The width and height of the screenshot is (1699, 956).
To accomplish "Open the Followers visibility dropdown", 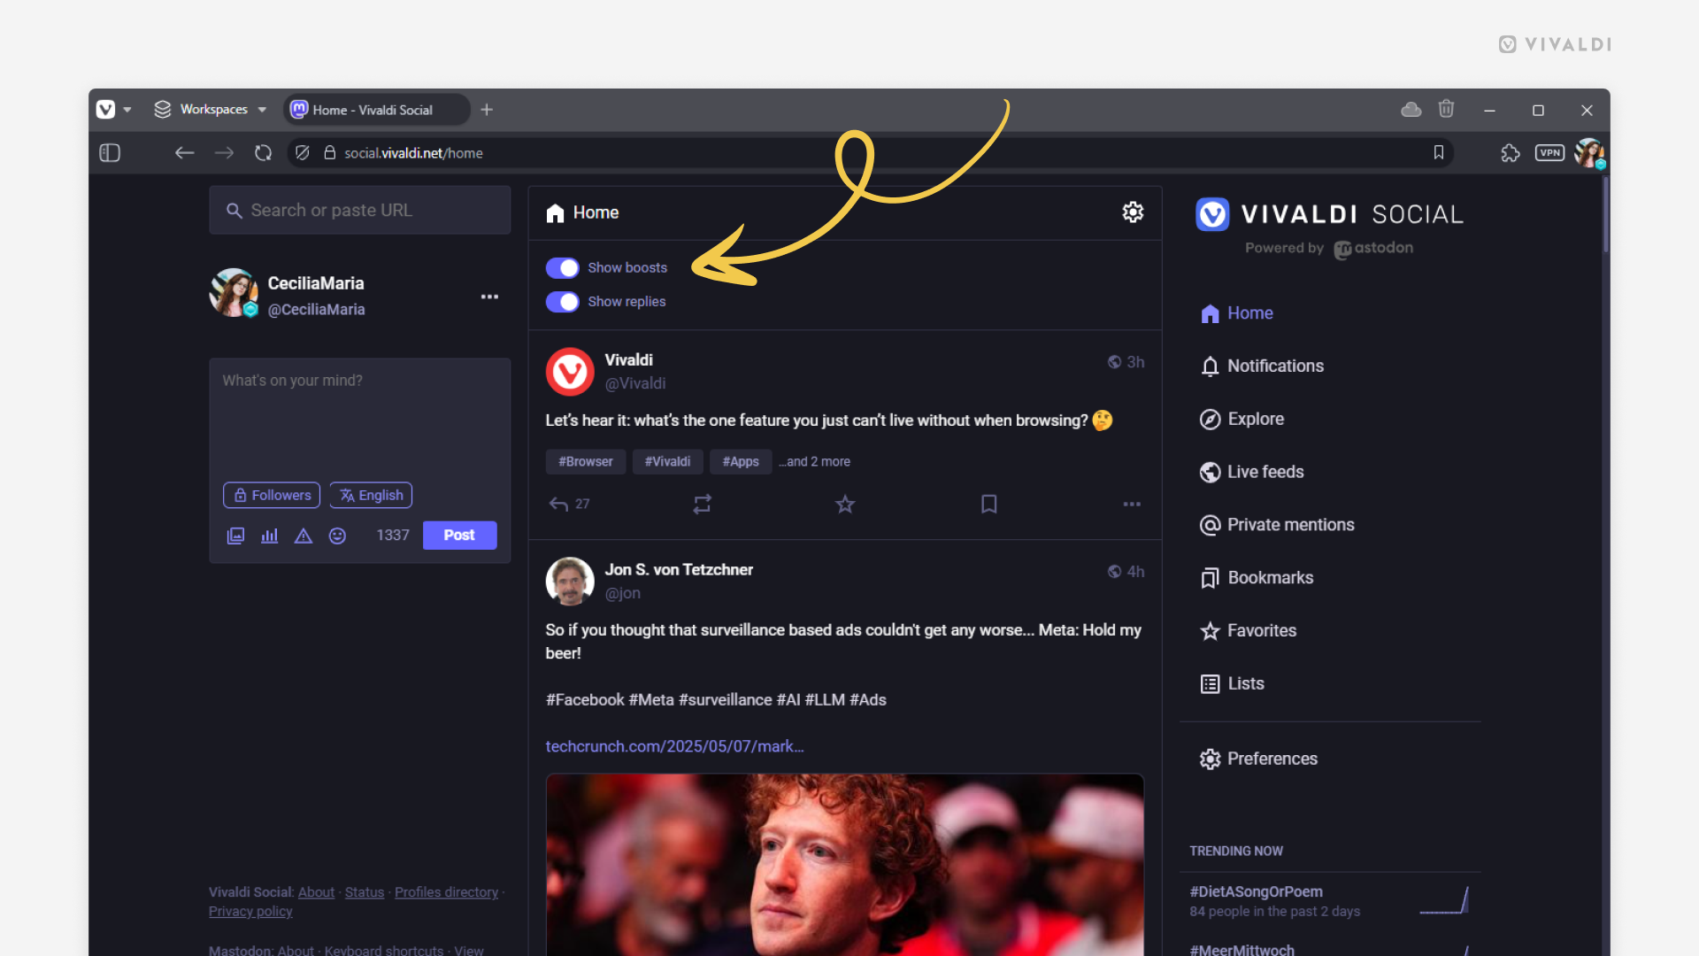I will 272,496.
